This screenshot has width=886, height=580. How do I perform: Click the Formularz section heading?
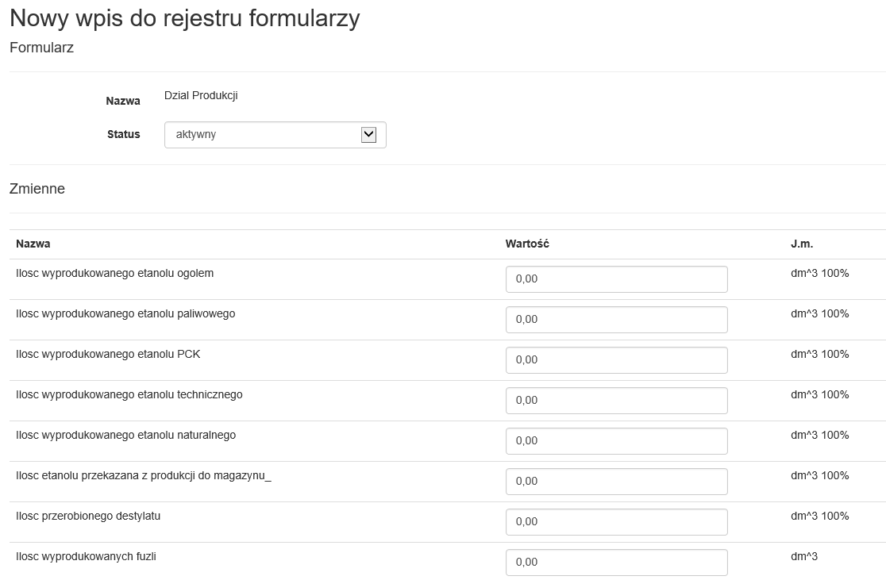(x=41, y=48)
